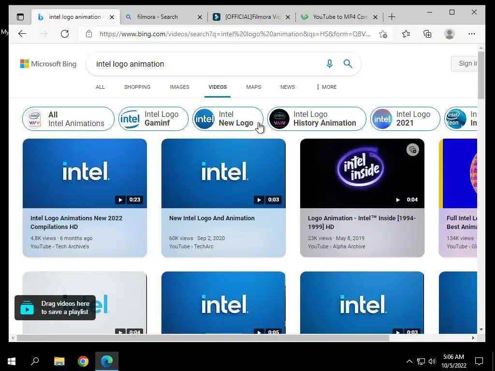The height and width of the screenshot is (371, 495).
Task: Click the Sign in button
Action: [x=465, y=64]
